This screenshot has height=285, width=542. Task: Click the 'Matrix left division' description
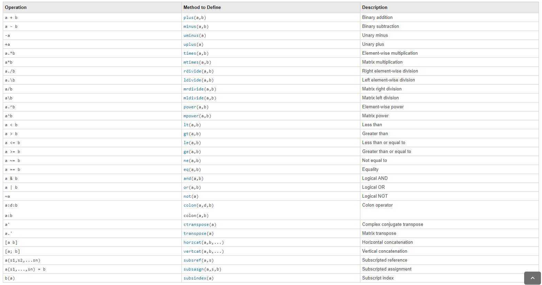(380, 98)
